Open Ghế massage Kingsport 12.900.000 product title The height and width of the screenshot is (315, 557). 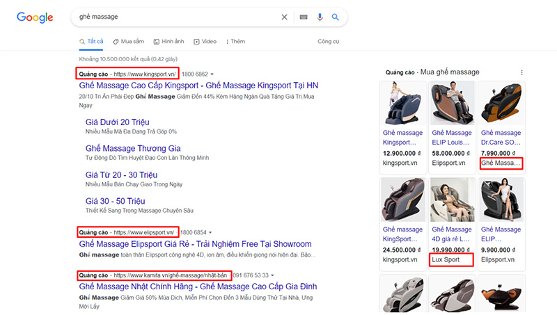point(402,138)
